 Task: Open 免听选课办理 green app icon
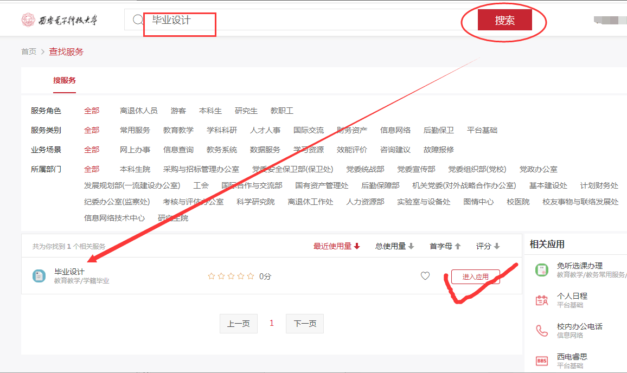point(541,270)
